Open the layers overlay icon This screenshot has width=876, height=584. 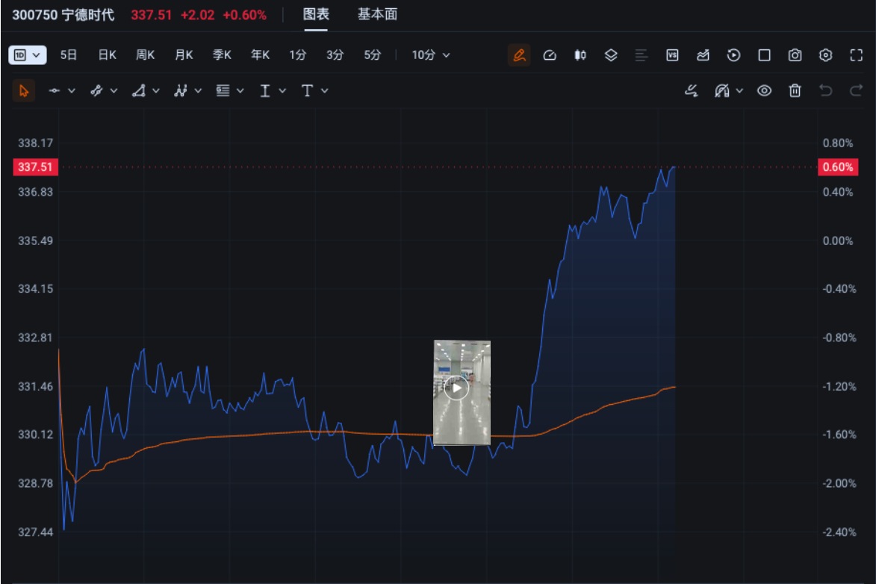(611, 55)
